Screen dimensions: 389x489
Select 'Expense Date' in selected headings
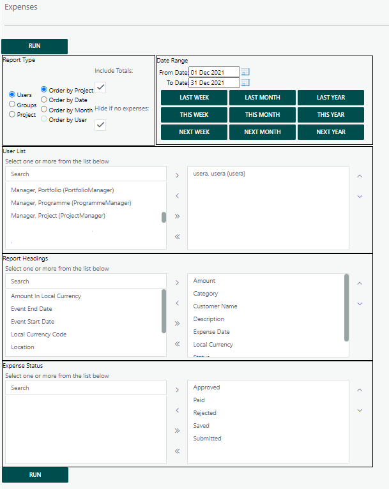(x=211, y=332)
